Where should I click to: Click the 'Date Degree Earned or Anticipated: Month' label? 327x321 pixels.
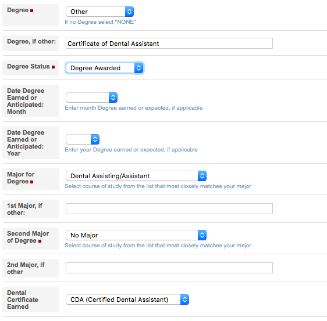pos(26,101)
